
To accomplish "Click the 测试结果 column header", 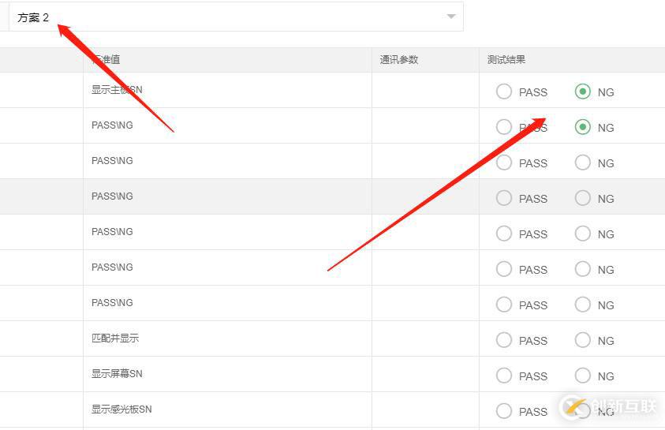I will click(506, 60).
